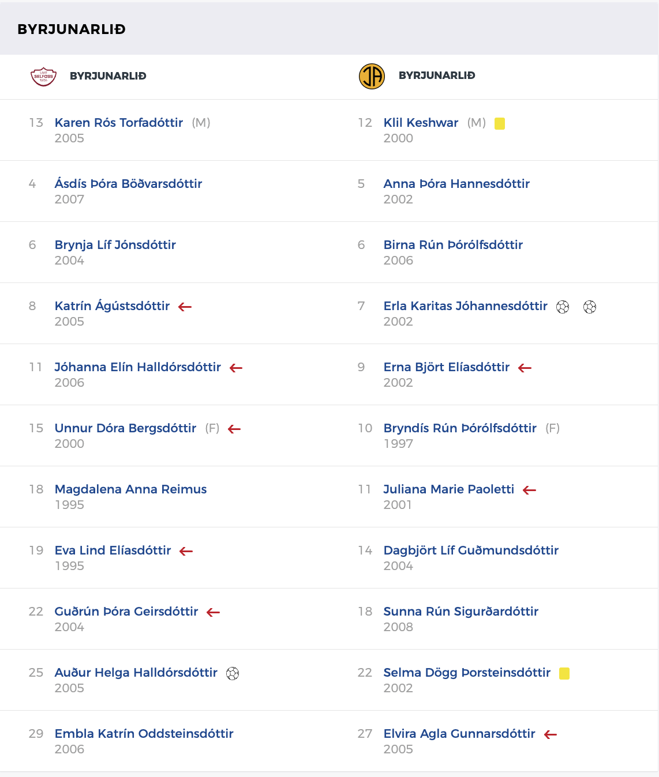Screen dimensions: 659x777
Task: Click Klil Keshwar's yellow card icon
Action: point(500,123)
